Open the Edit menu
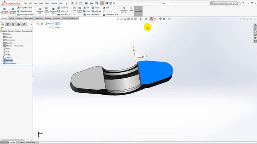 30,3
